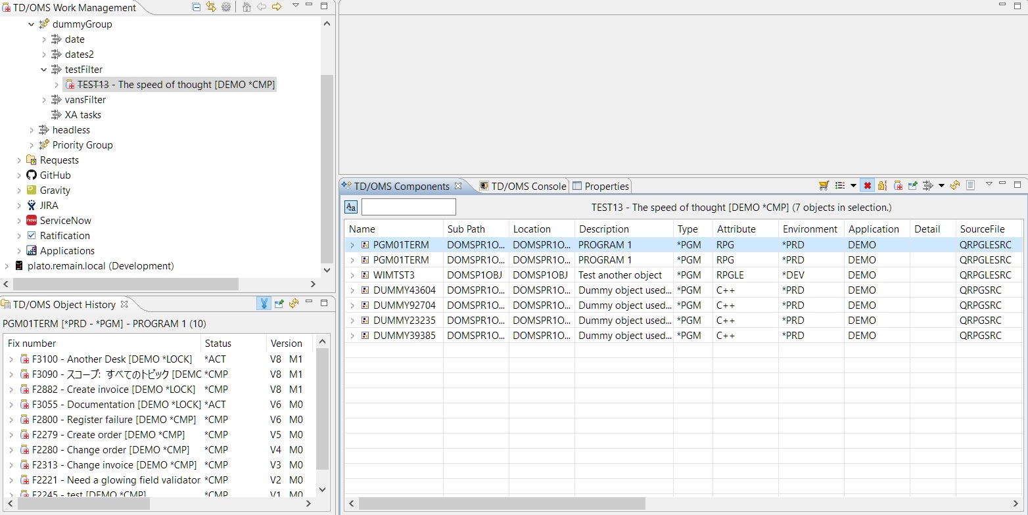Click the red X icon in Components toolbar
Screen dimensions: 1028x515
pos(868,186)
